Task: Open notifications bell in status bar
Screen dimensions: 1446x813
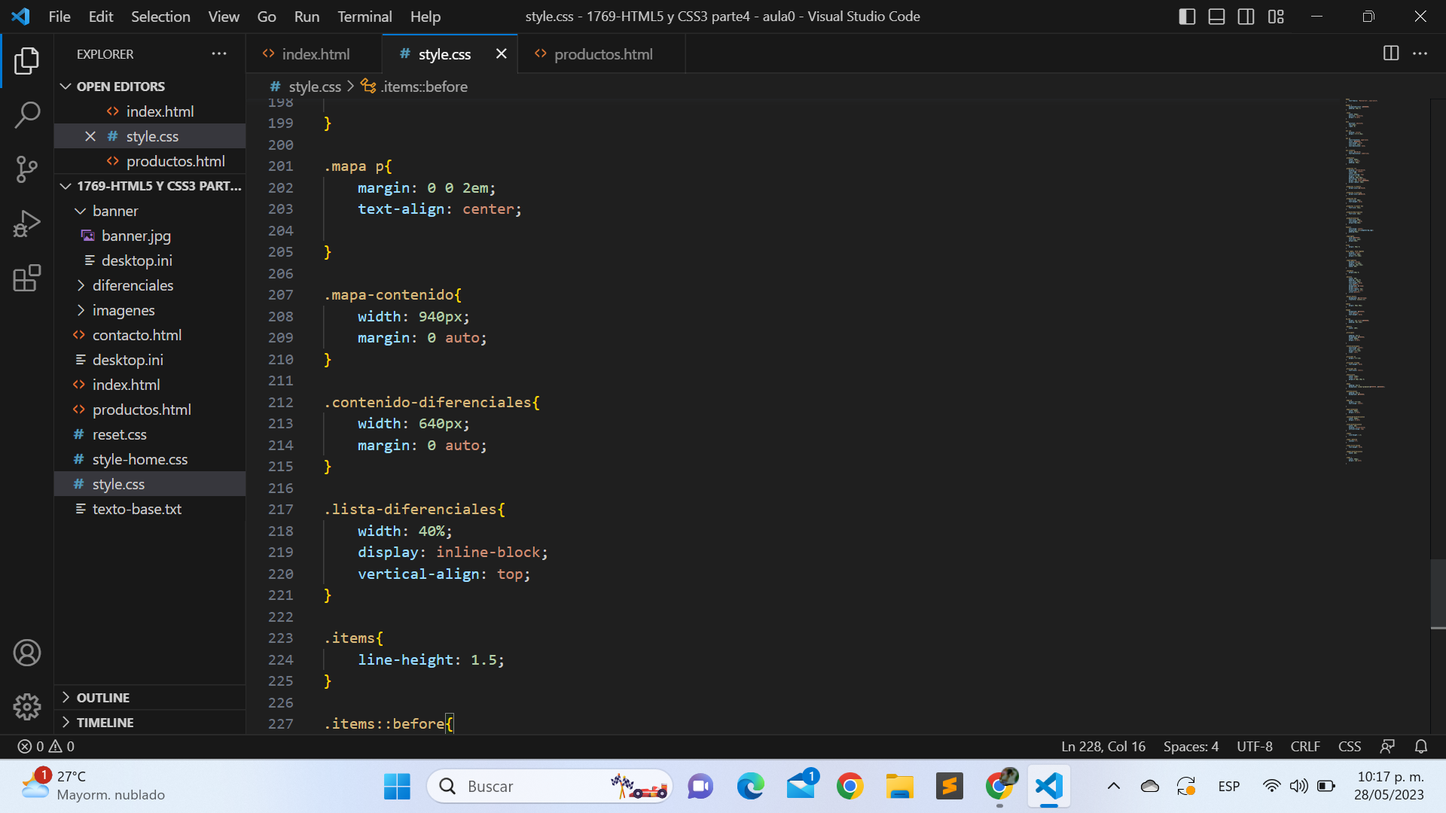Action: (1421, 746)
